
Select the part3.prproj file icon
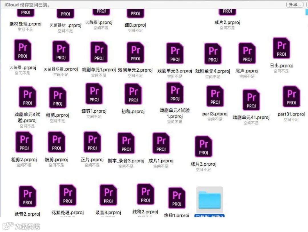click(215, 96)
